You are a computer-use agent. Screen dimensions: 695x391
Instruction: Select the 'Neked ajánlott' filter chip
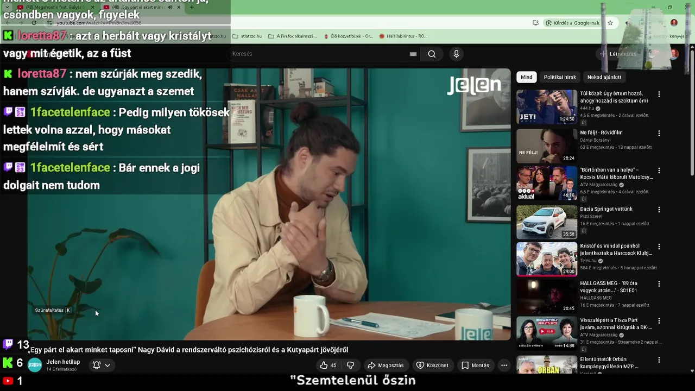click(x=604, y=77)
